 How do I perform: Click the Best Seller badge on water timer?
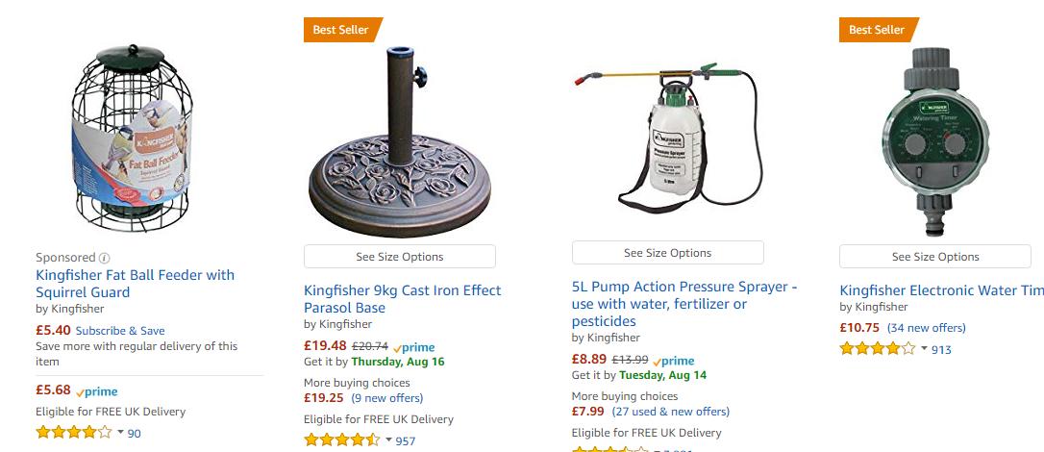tap(877, 30)
